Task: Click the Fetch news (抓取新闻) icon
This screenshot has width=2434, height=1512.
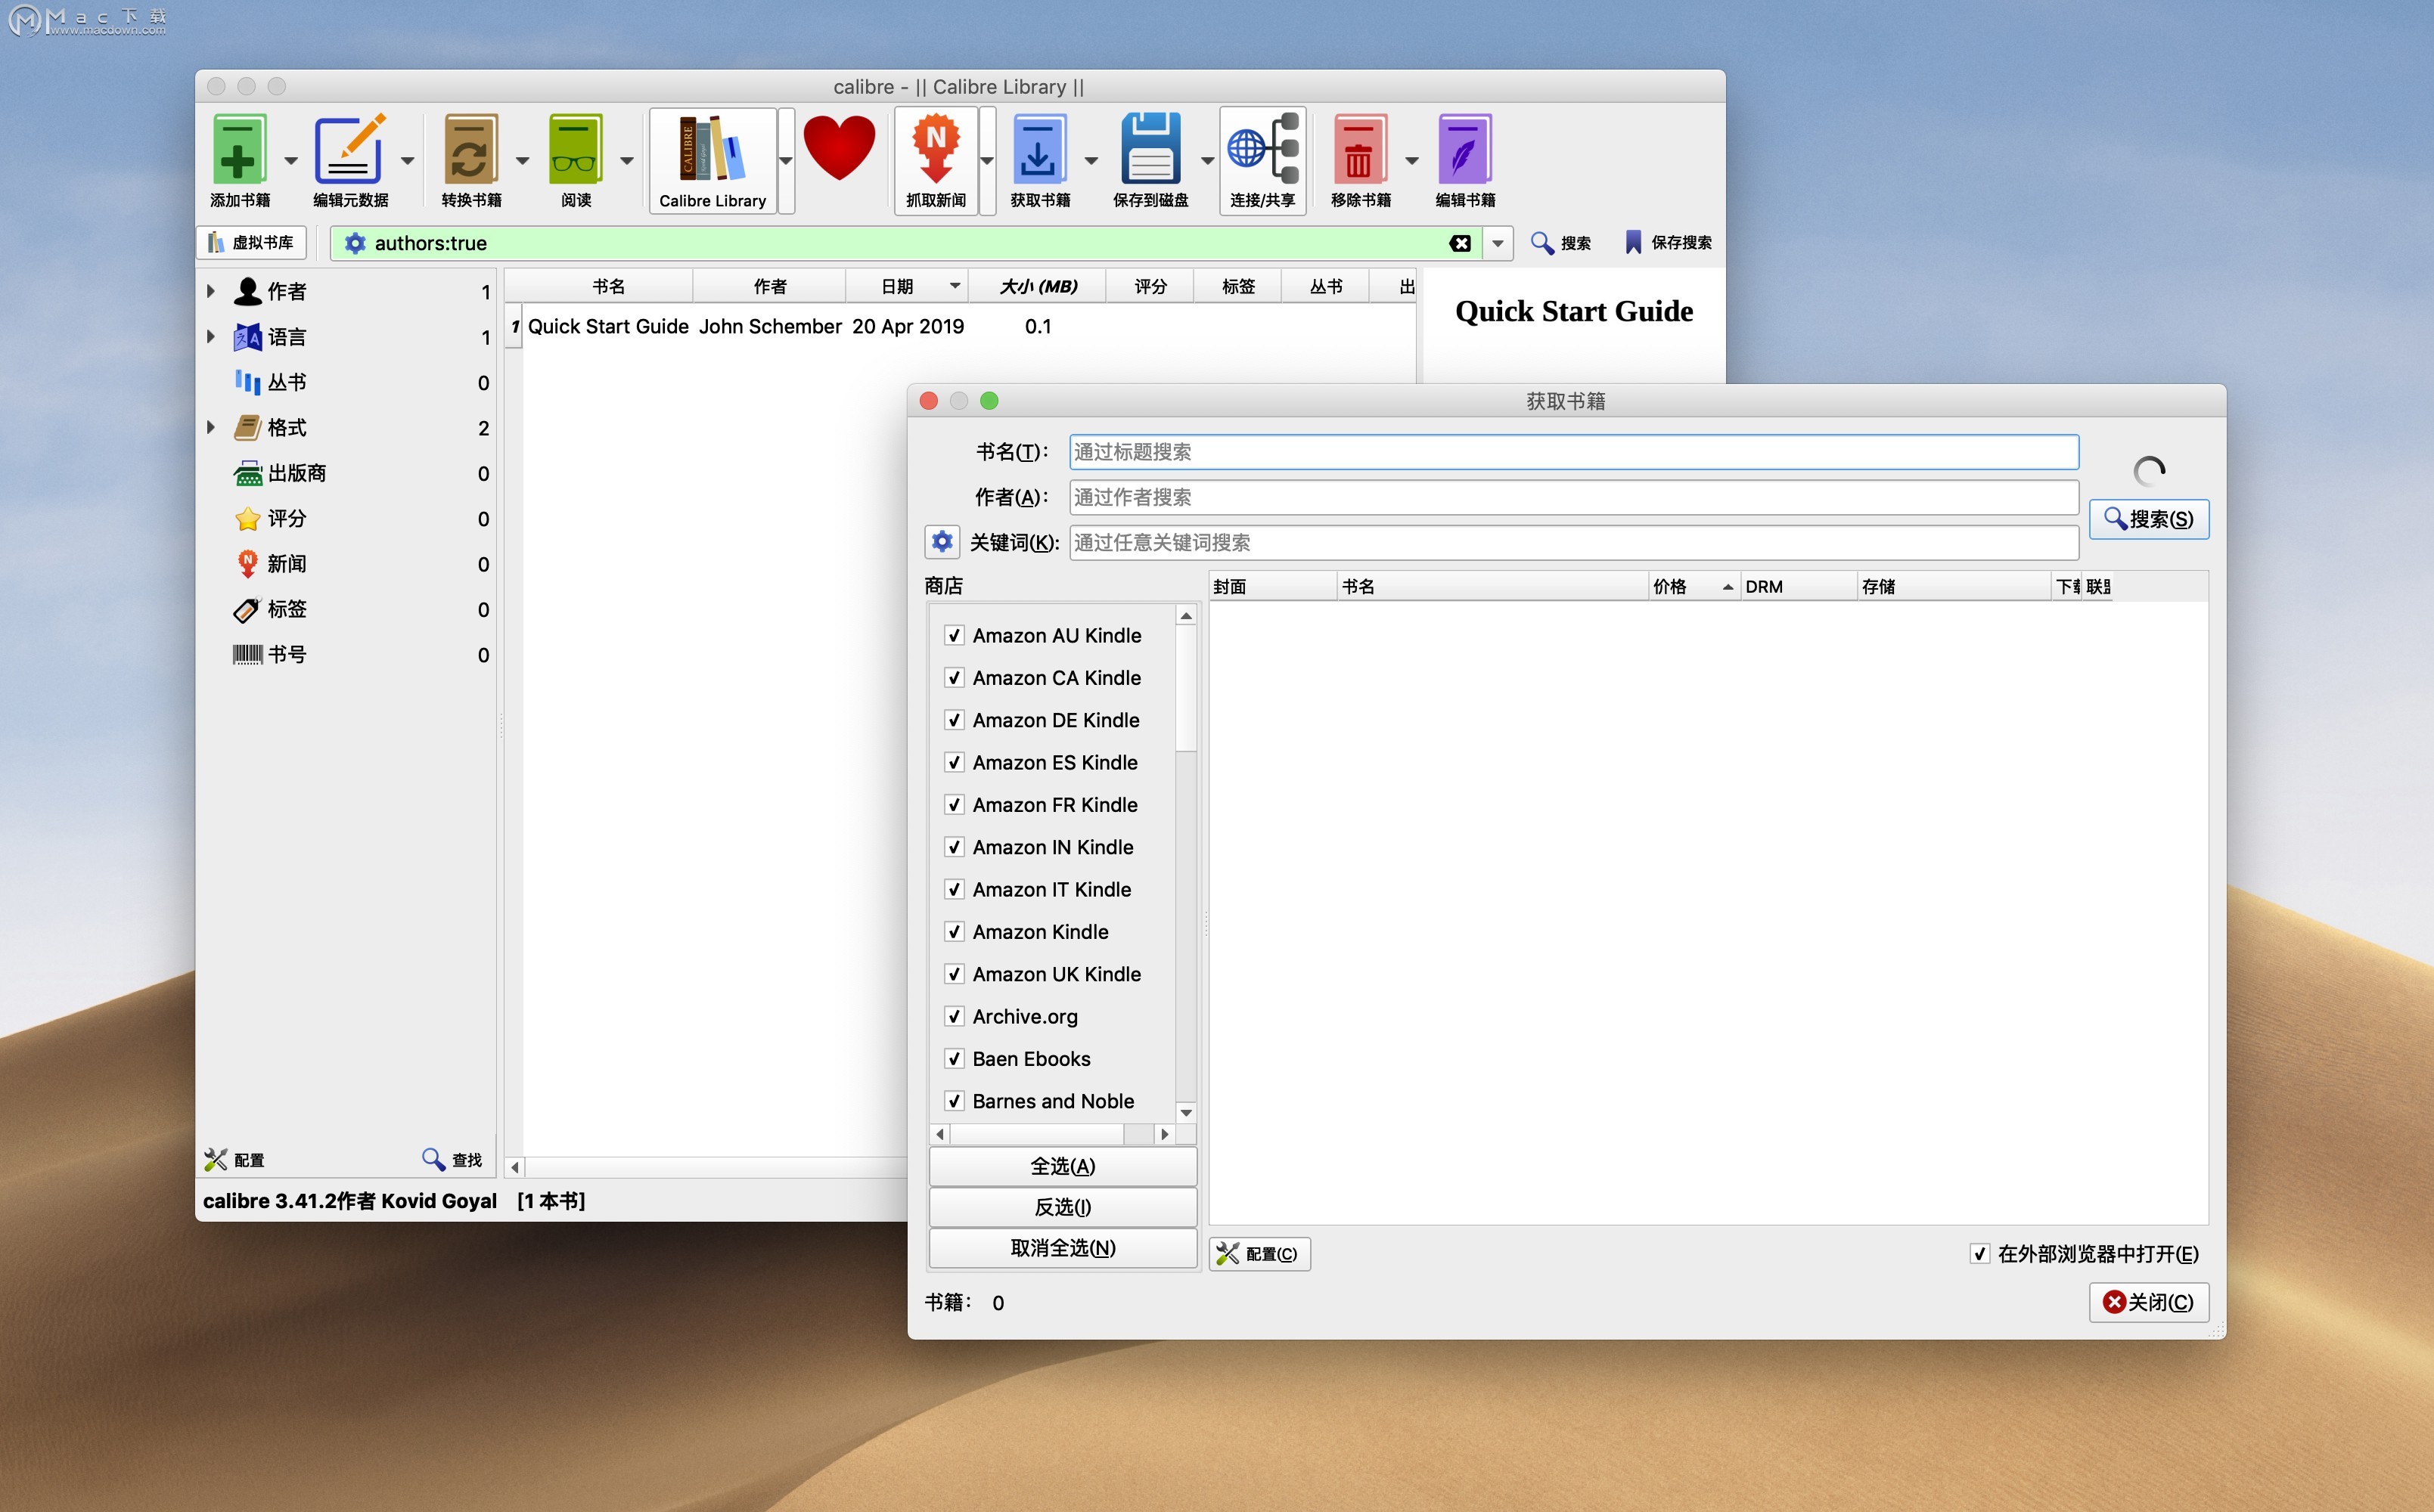Action: click(x=936, y=150)
